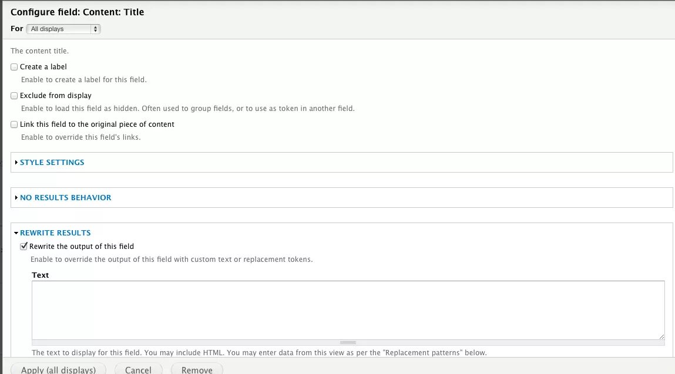
Task: Expand the disclosure triangle beside STYLE SETTINGS
Action: point(16,162)
